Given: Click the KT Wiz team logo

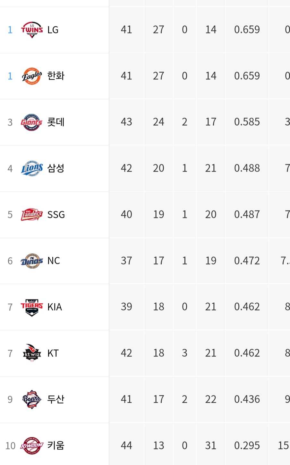Looking at the screenshot, I should [x=32, y=353].
